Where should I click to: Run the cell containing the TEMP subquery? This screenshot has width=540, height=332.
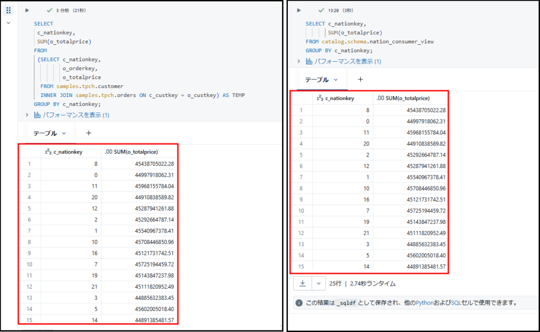(27, 10)
